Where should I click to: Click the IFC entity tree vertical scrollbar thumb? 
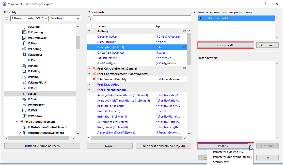pyautogui.click(x=78, y=43)
